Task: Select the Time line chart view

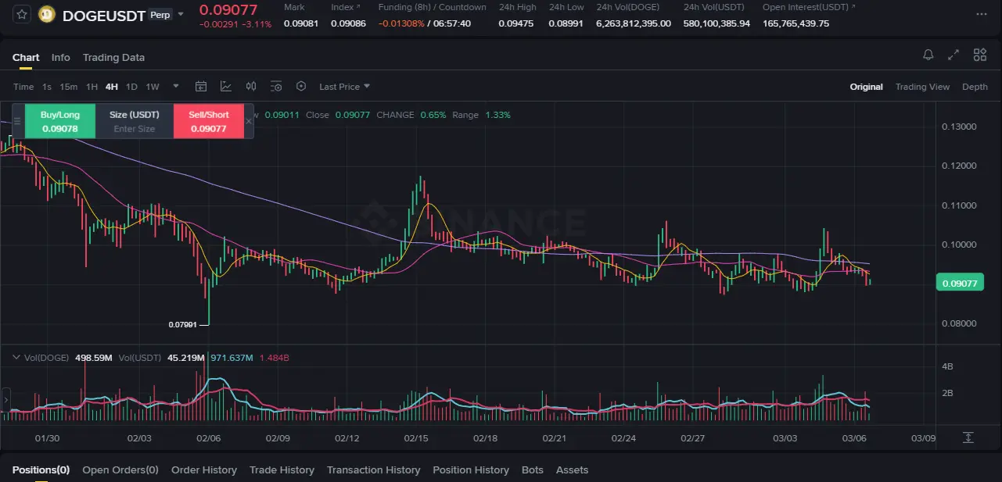Action: point(23,87)
